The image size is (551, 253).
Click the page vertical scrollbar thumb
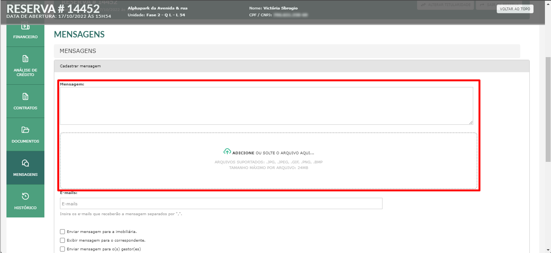(548, 110)
